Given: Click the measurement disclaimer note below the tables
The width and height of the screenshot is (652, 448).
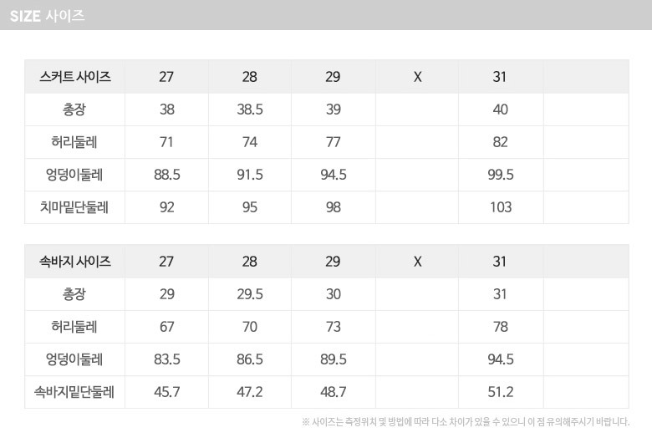Looking at the screenshot, I should [465, 422].
